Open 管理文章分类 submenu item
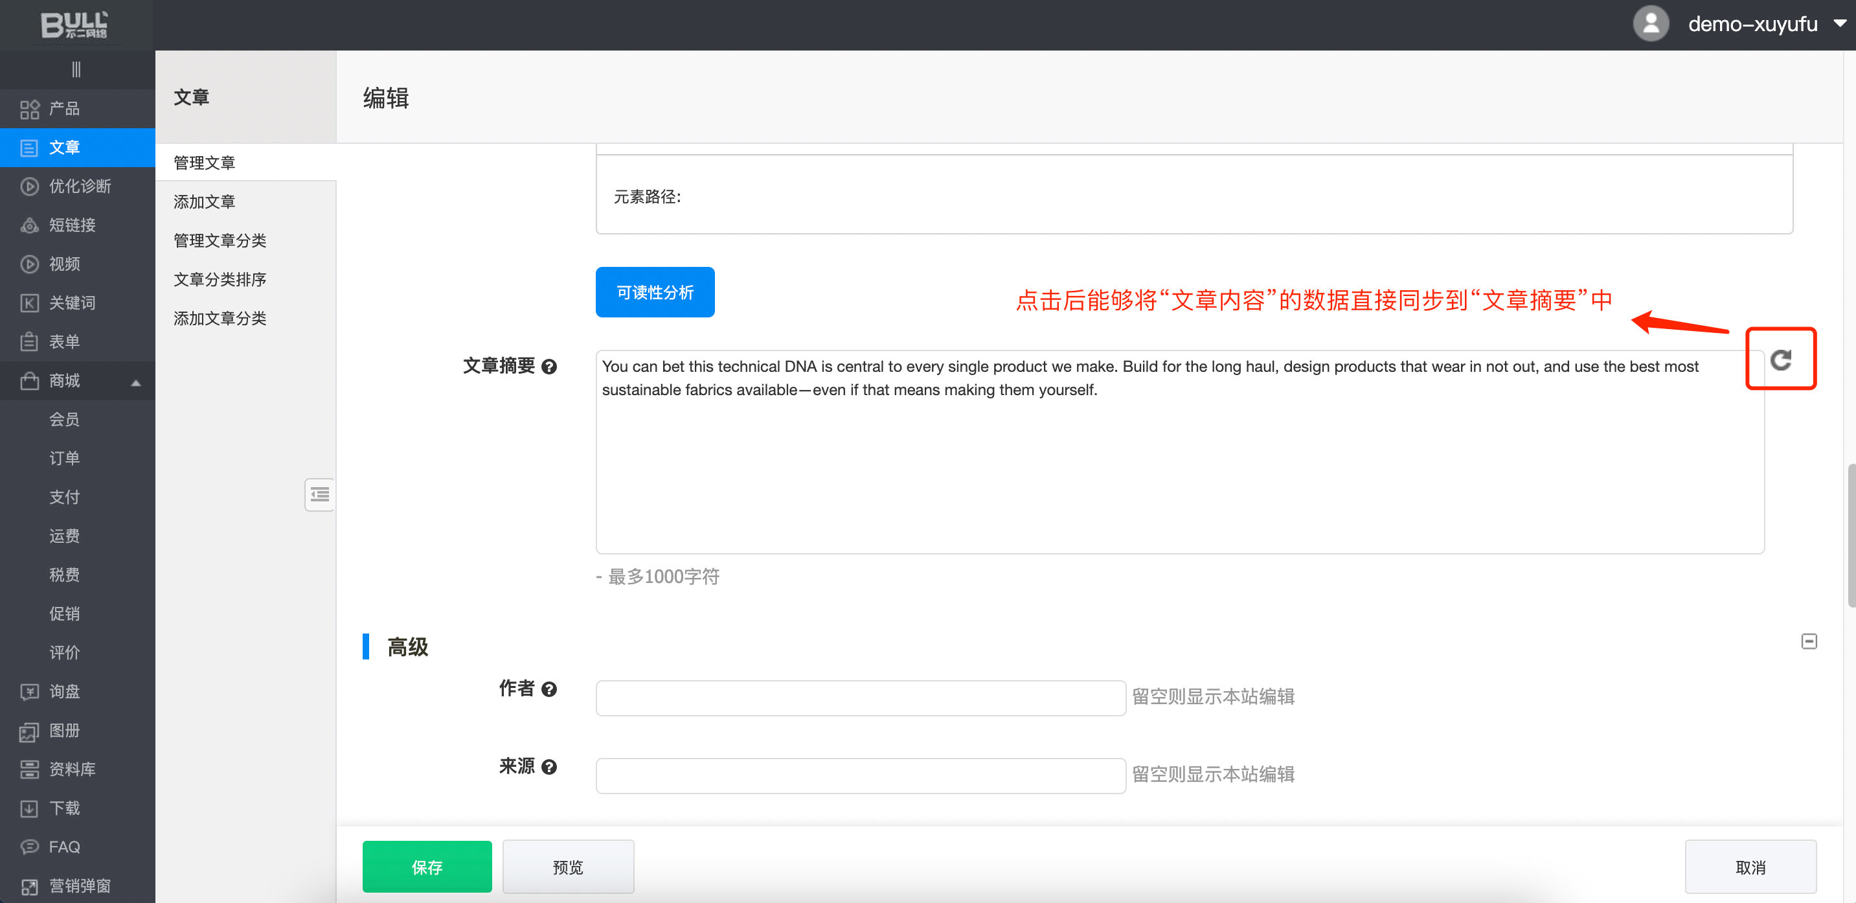 click(x=220, y=241)
